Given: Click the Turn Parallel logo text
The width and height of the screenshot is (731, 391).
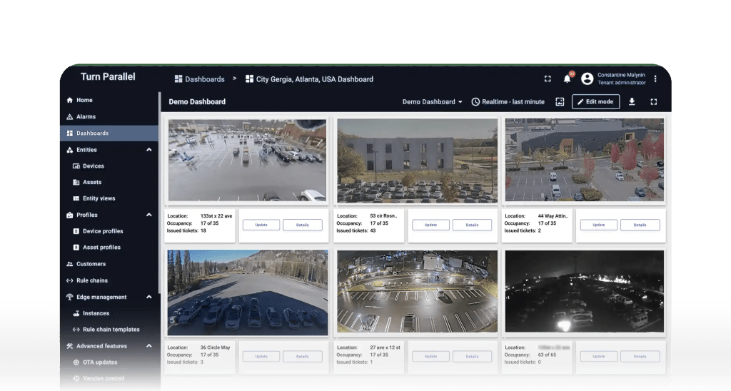Looking at the screenshot, I should coord(108,77).
